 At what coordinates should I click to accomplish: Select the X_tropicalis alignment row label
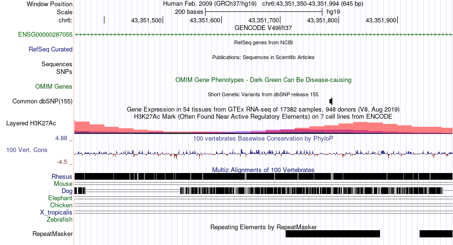pyautogui.click(x=56, y=213)
